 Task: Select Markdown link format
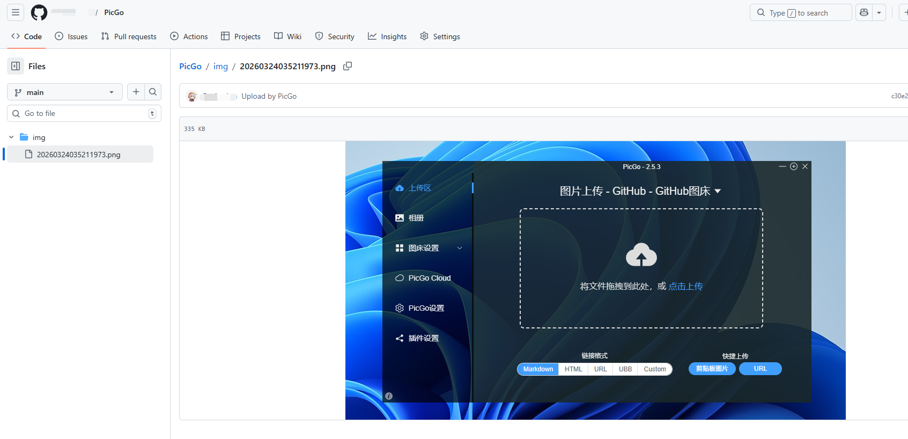click(x=538, y=369)
